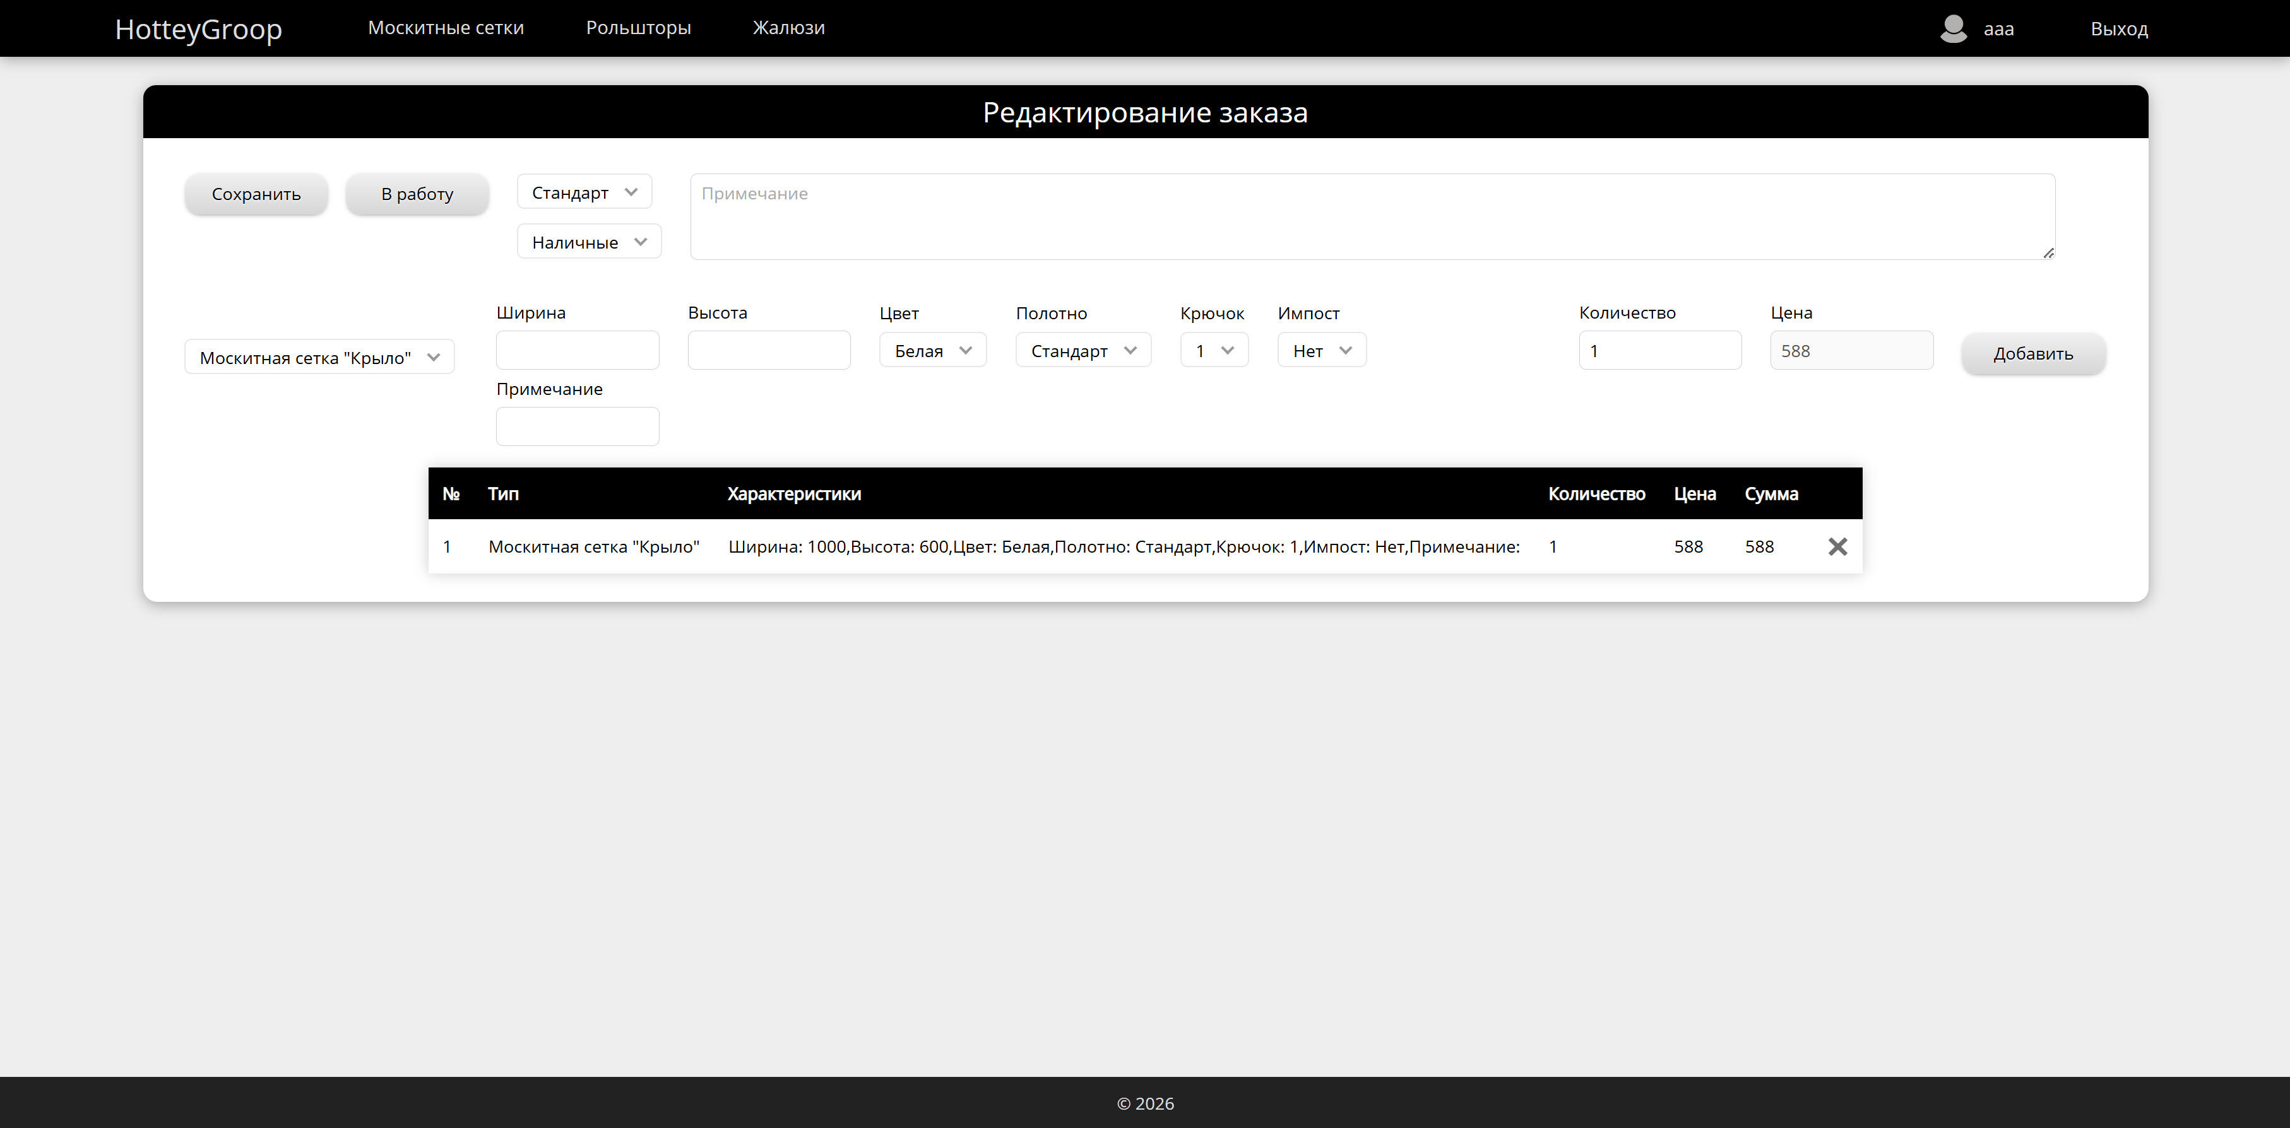Click the Цена table column header
Screen dimensions: 2290x1128
(x=1694, y=494)
